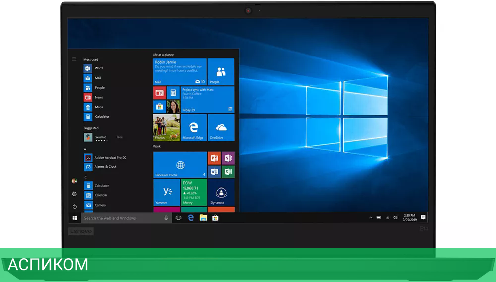The image size is (496, 282).
Task: Click the volume icon in system tray
Action: point(395,218)
